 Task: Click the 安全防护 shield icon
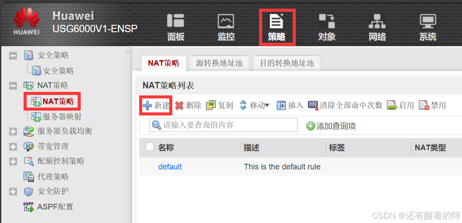click(x=29, y=192)
